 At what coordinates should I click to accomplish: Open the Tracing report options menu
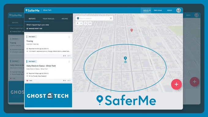(x=69, y=37)
